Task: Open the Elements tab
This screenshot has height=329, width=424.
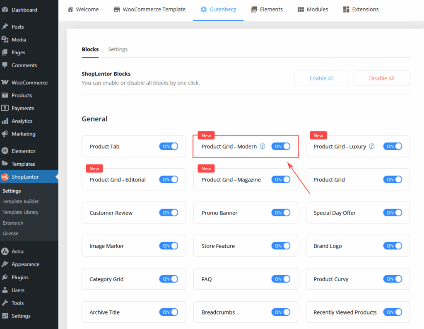Action: coord(267,9)
